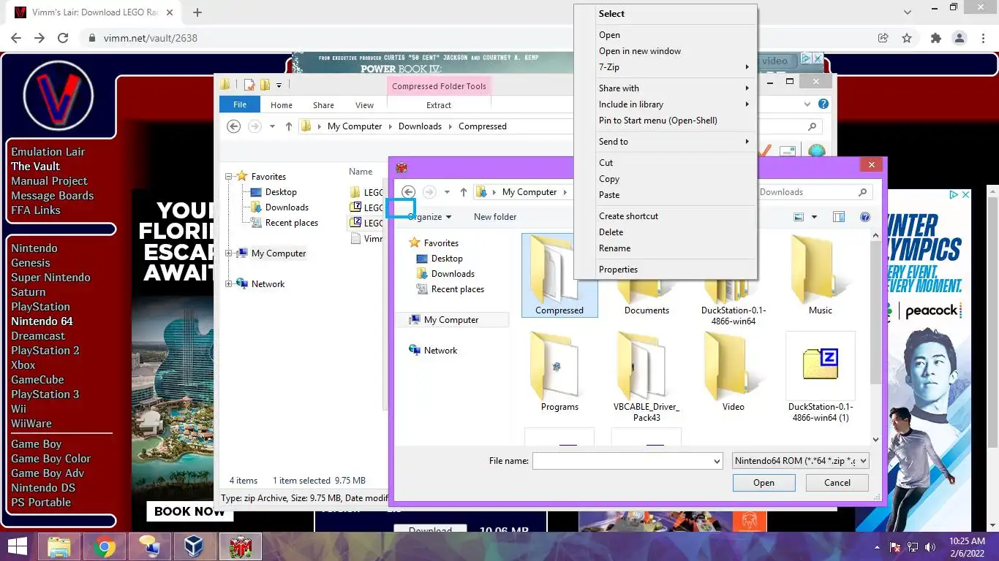Open Chrome profile avatar icon
Image resolution: width=999 pixels, height=561 pixels.
959,38
